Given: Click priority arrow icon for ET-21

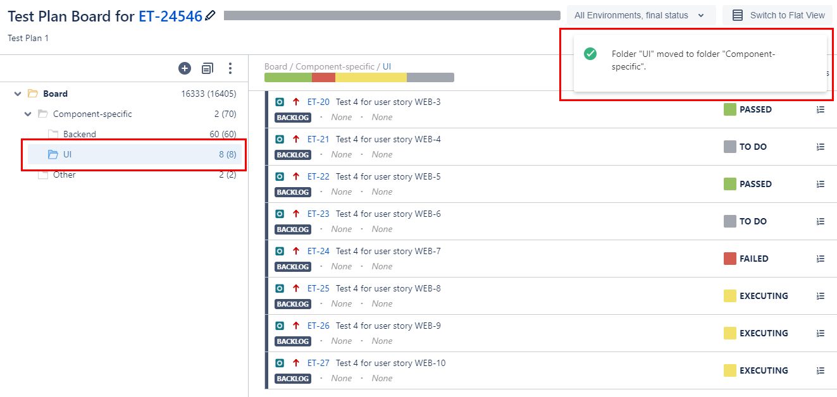Looking at the screenshot, I should pos(296,139).
